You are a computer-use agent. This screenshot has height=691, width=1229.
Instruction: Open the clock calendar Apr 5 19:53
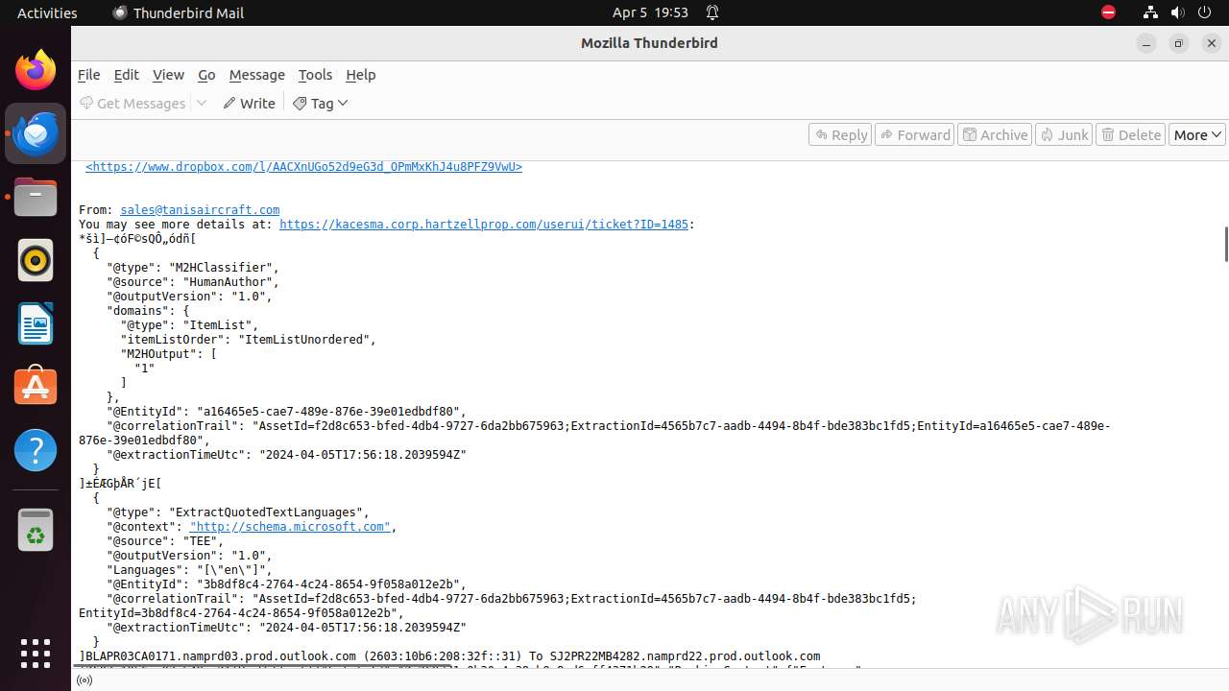(650, 12)
